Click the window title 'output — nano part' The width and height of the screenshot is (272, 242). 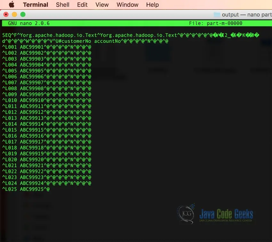pos(247,15)
